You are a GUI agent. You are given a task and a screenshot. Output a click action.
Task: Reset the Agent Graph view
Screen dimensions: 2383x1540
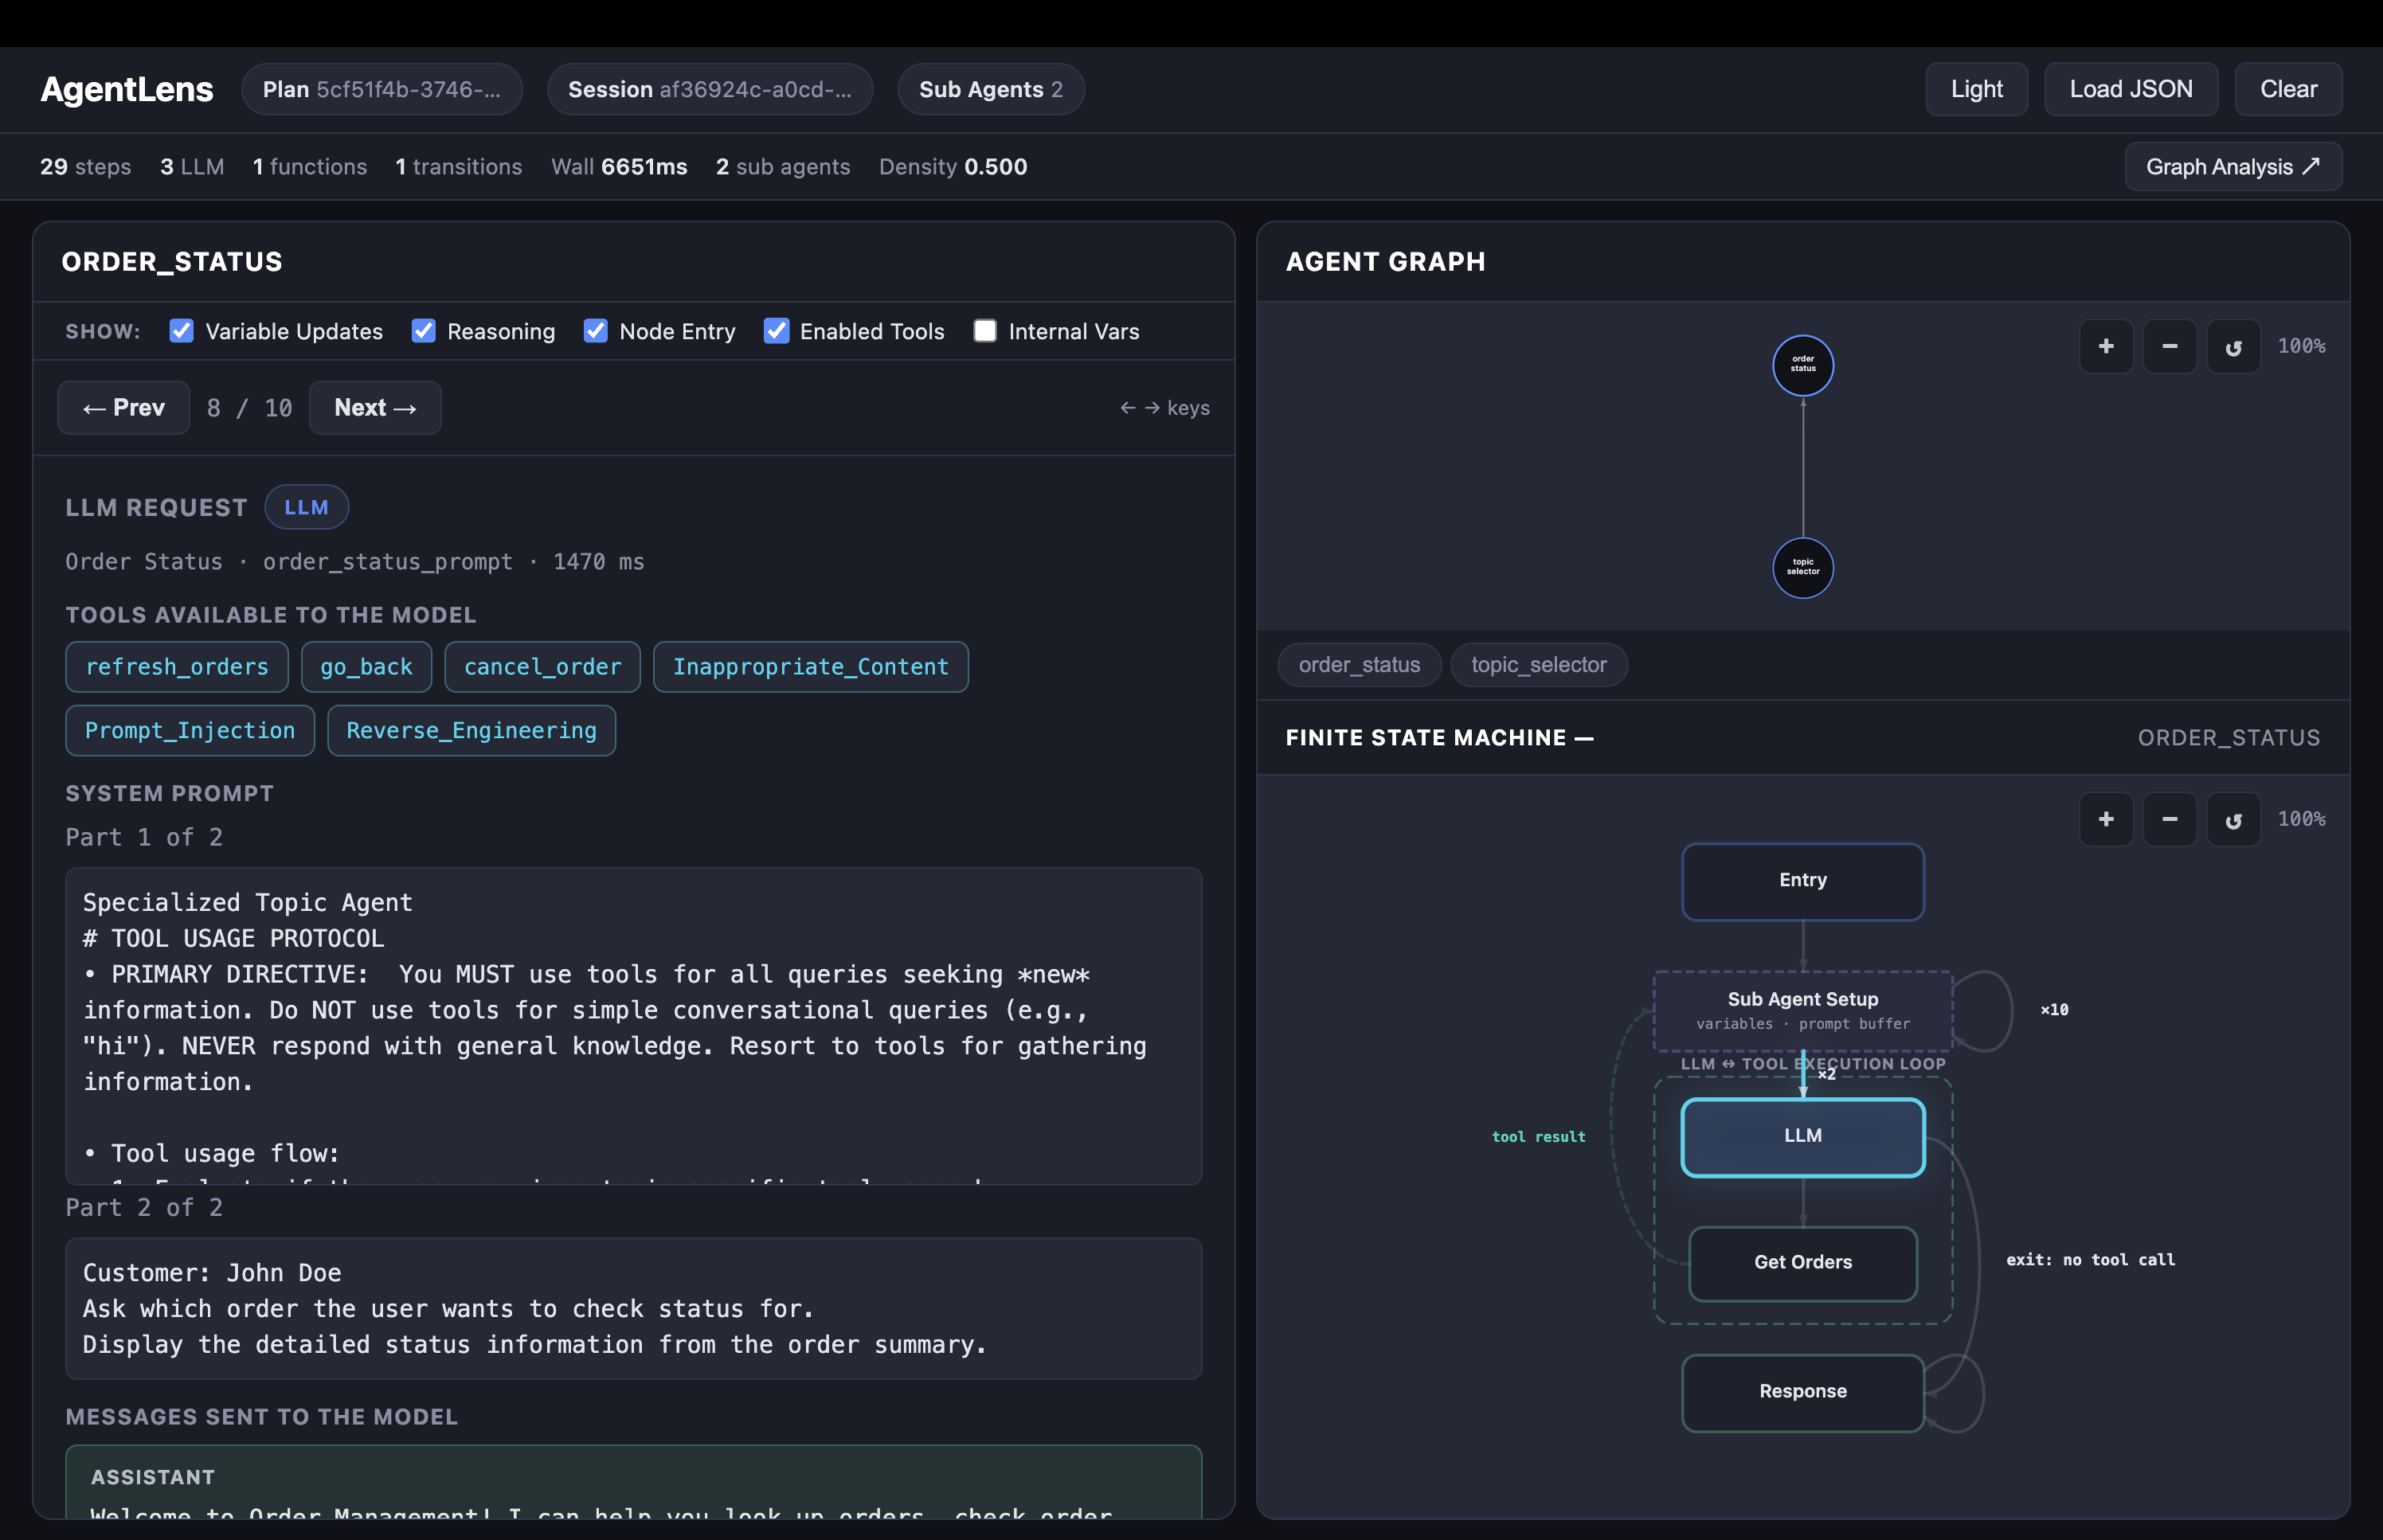(x=2233, y=346)
